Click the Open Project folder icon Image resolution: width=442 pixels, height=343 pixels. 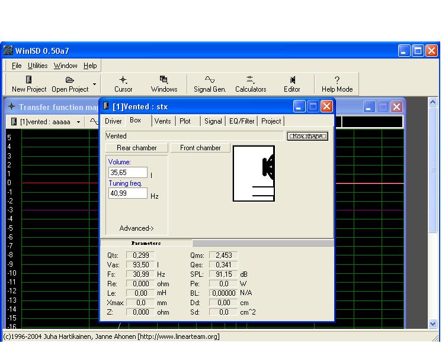69,80
